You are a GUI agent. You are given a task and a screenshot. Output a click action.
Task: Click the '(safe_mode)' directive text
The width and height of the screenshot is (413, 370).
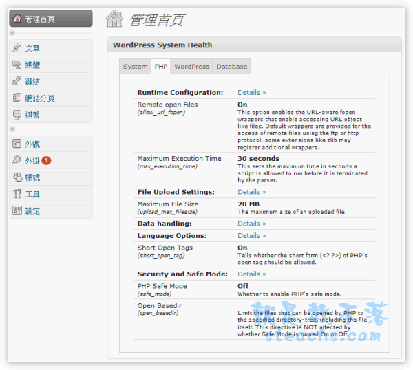coord(154,294)
